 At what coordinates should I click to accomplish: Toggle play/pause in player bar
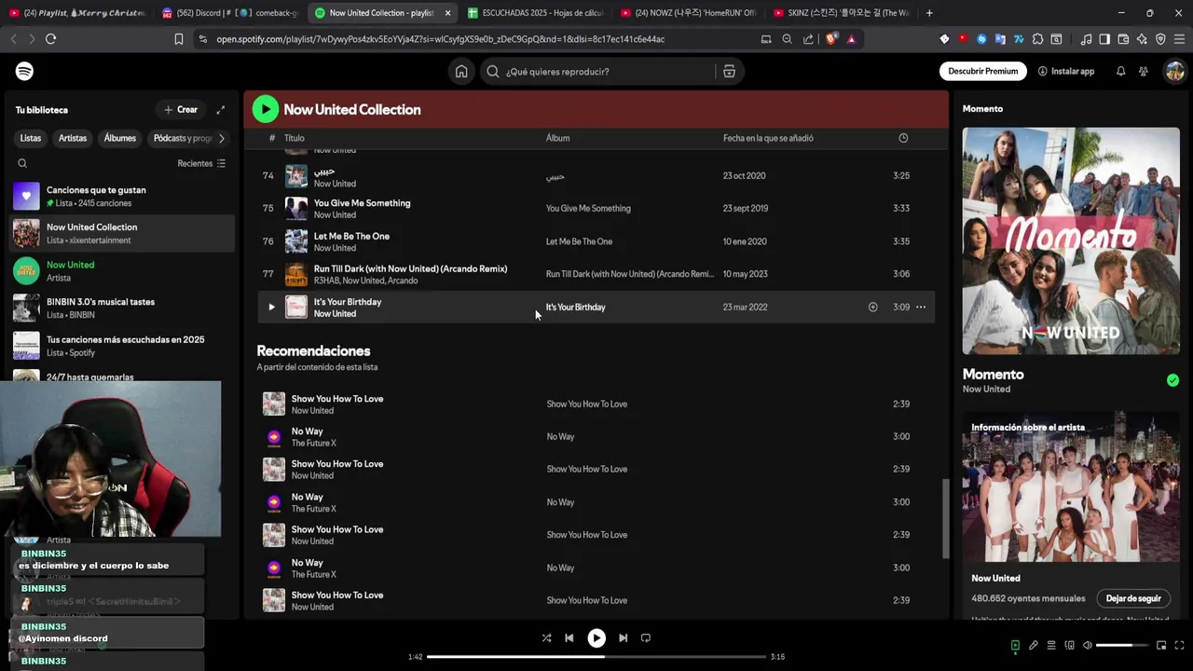[596, 638]
